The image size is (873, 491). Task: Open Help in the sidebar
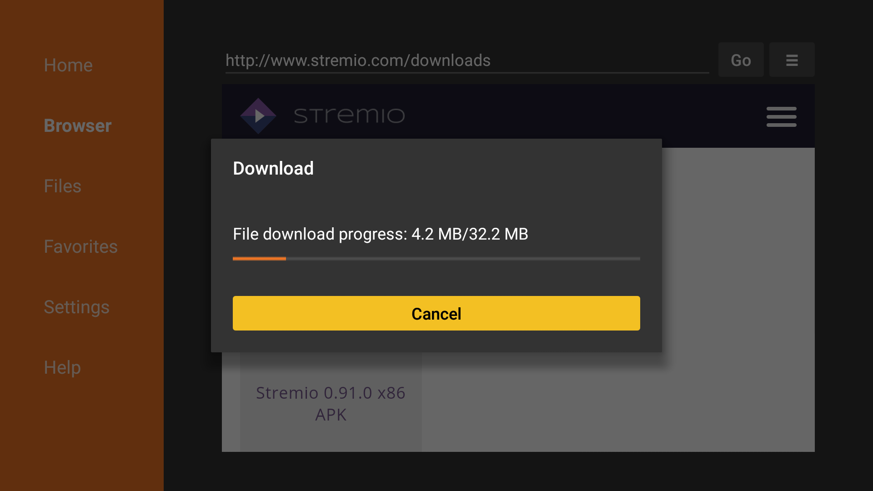click(x=62, y=368)
